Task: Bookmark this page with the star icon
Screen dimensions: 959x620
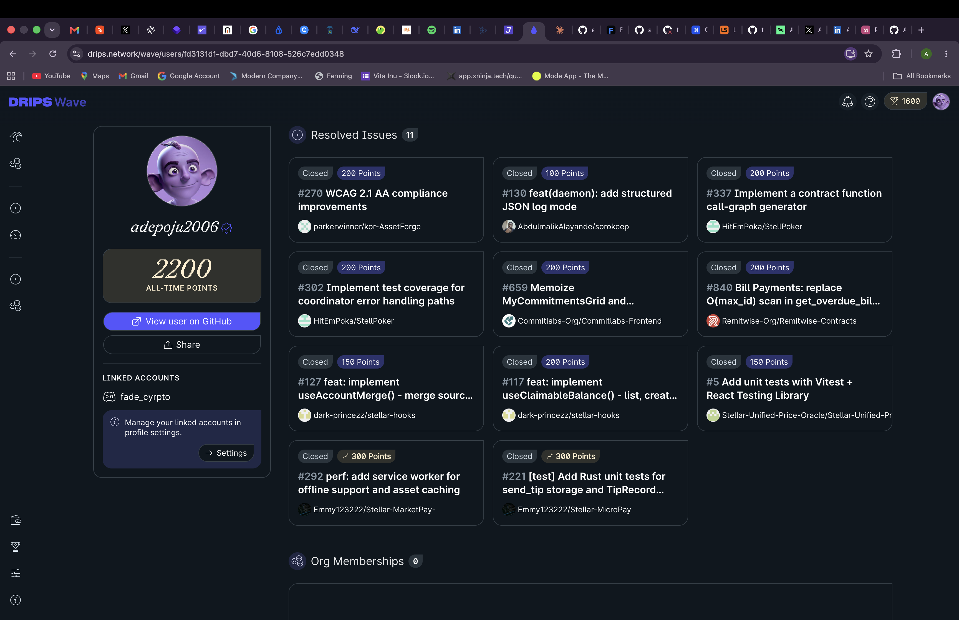Action: tap(869, 54)
